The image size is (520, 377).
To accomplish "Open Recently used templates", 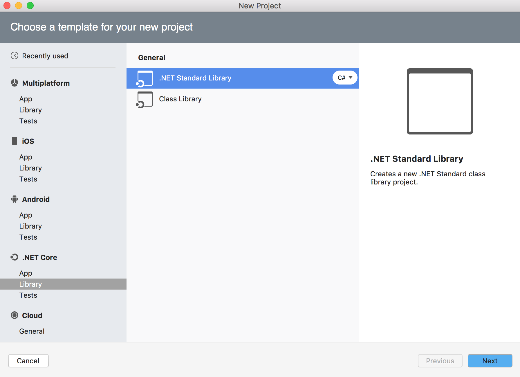I will [x=45, y=56].
